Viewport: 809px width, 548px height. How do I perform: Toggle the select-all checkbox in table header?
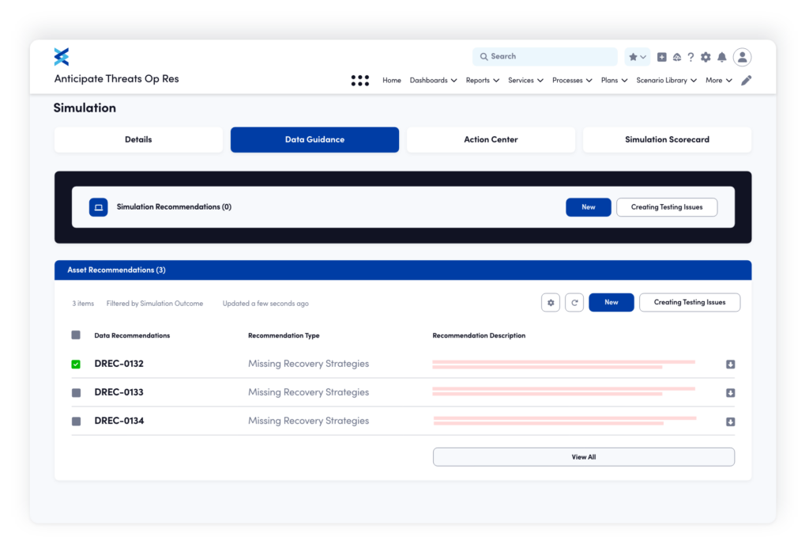click(x=75, y=334)
